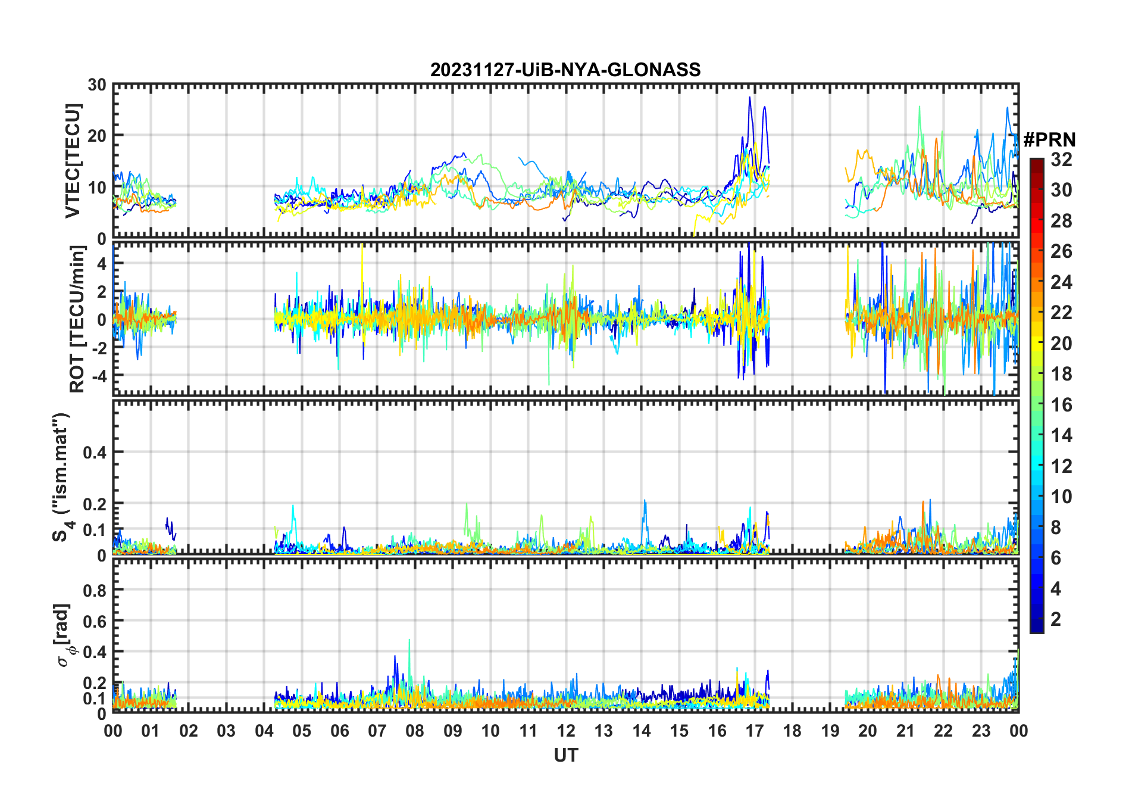
Task: Select colorbar tick label 26
Action: (1061, 251)
